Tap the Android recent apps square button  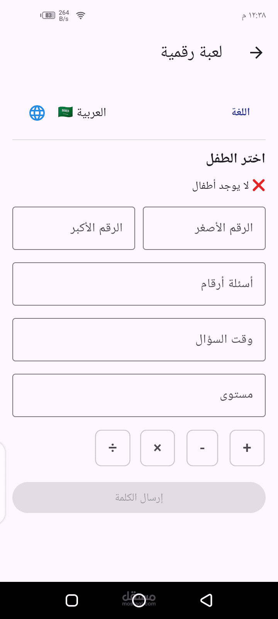pyautogui.click(x=72, y=600)
